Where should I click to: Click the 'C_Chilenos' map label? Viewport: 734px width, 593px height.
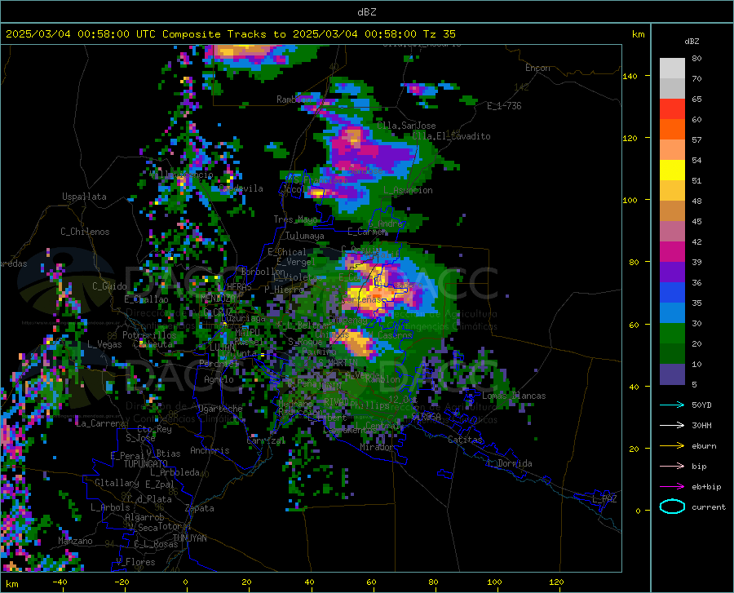pos(85,232)
